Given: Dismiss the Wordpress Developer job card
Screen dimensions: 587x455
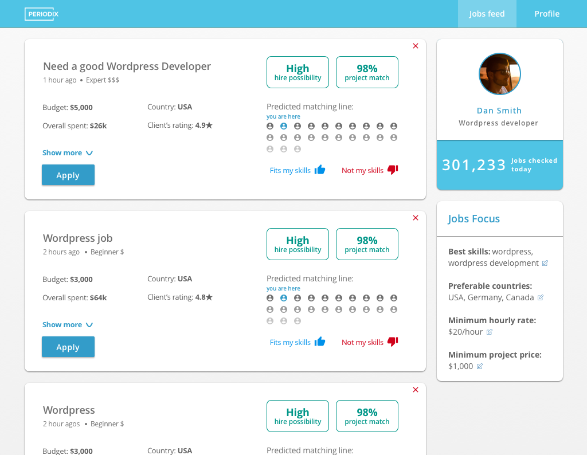Looking at the screenshot, I should [416, 46].
